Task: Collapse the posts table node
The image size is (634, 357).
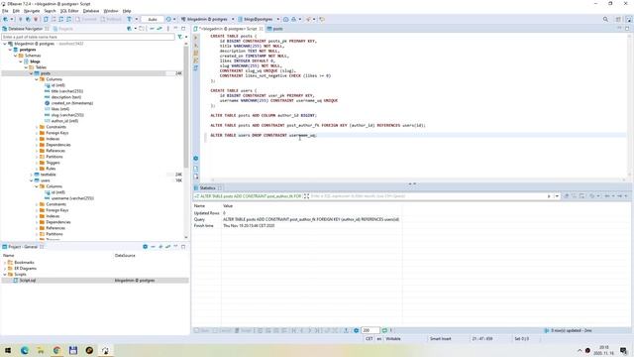Action: click(31, 73)
